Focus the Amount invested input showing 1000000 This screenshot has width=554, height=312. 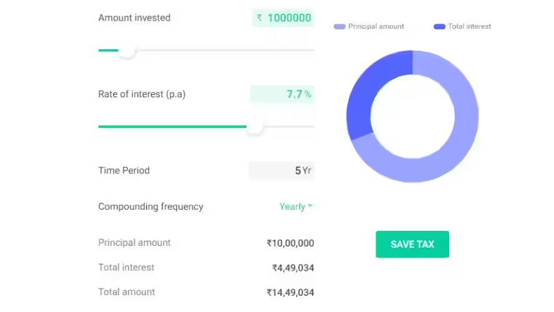click(x=289, y=18)
